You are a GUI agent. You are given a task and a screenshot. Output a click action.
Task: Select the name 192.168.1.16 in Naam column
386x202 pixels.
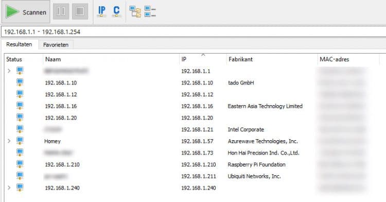click(x=61, y=106)
